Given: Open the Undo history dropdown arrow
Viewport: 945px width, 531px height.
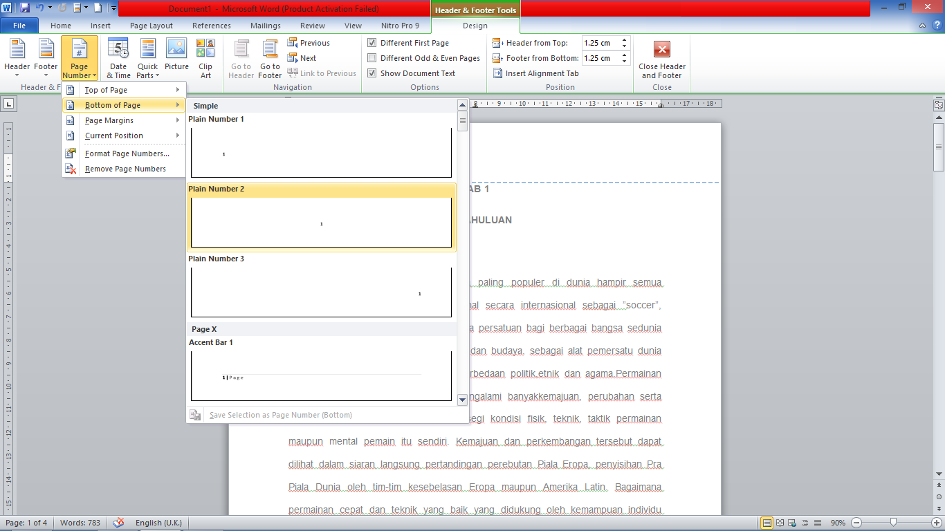Looking at the screenshot, I should coord(50,8).
